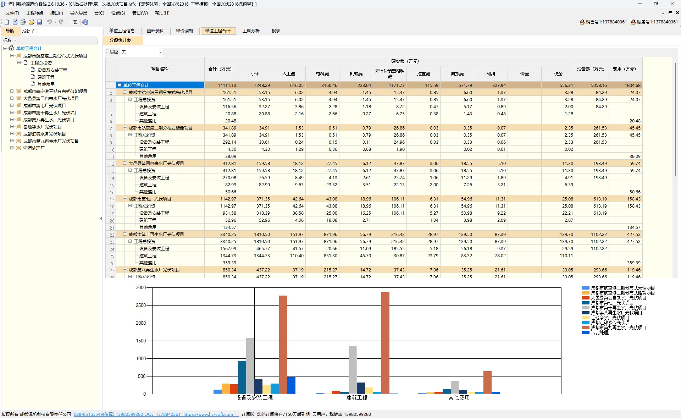Collapse 单位工程合计 root in navigation tree
This screenshot has height=418, width=681.
tap(5, 48)
